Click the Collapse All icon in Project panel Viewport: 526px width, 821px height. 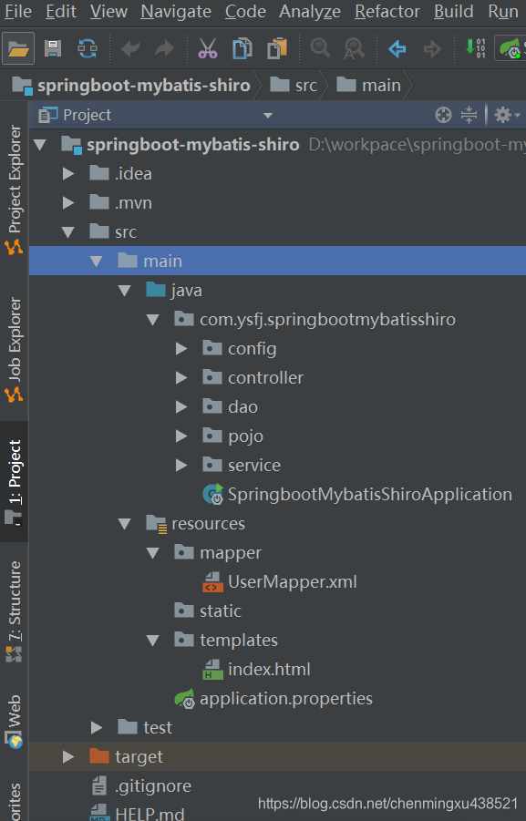coord(469,115)
